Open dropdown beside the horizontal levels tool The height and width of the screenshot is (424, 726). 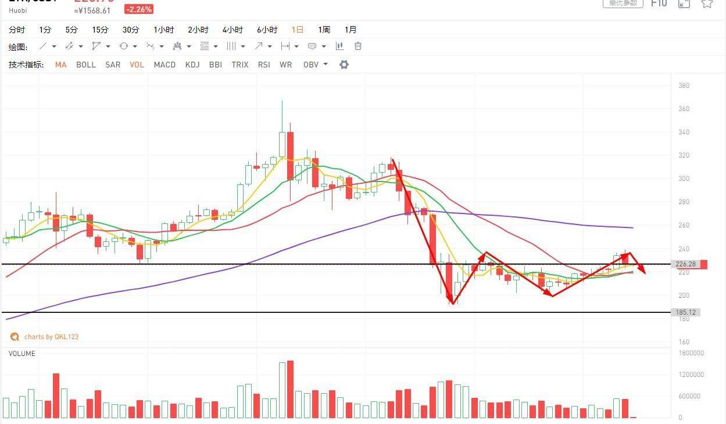pos(216,47)
